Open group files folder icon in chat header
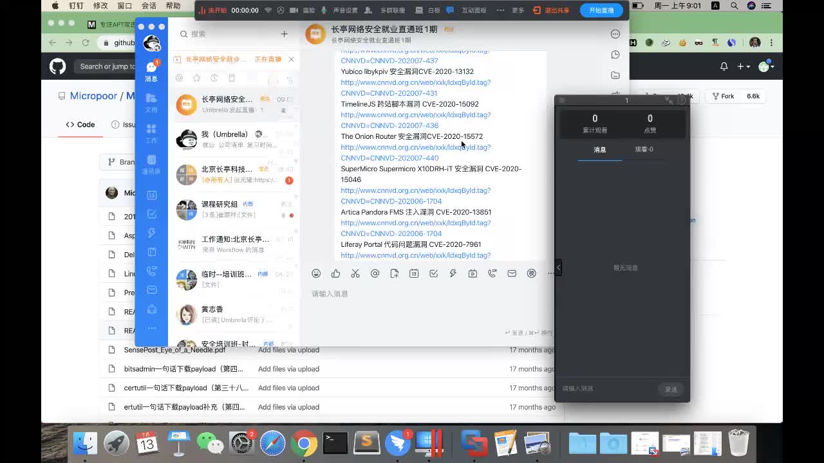This screenshot has height=463, width=824. (x=615, y=75)
